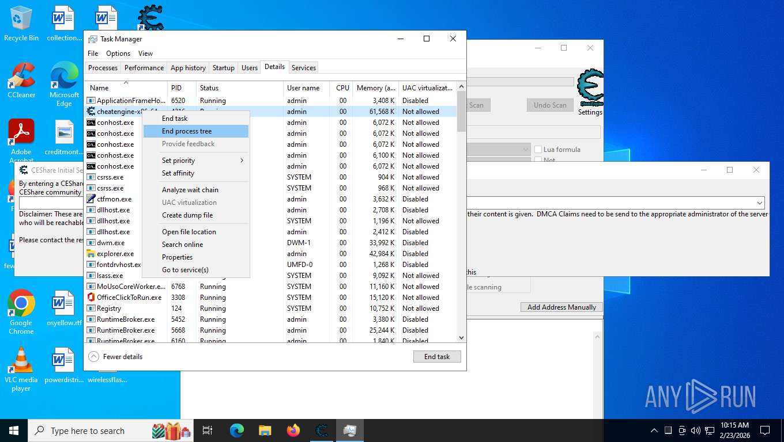
Task: Click End task button in Task Manager
Action: pos(437,357)
